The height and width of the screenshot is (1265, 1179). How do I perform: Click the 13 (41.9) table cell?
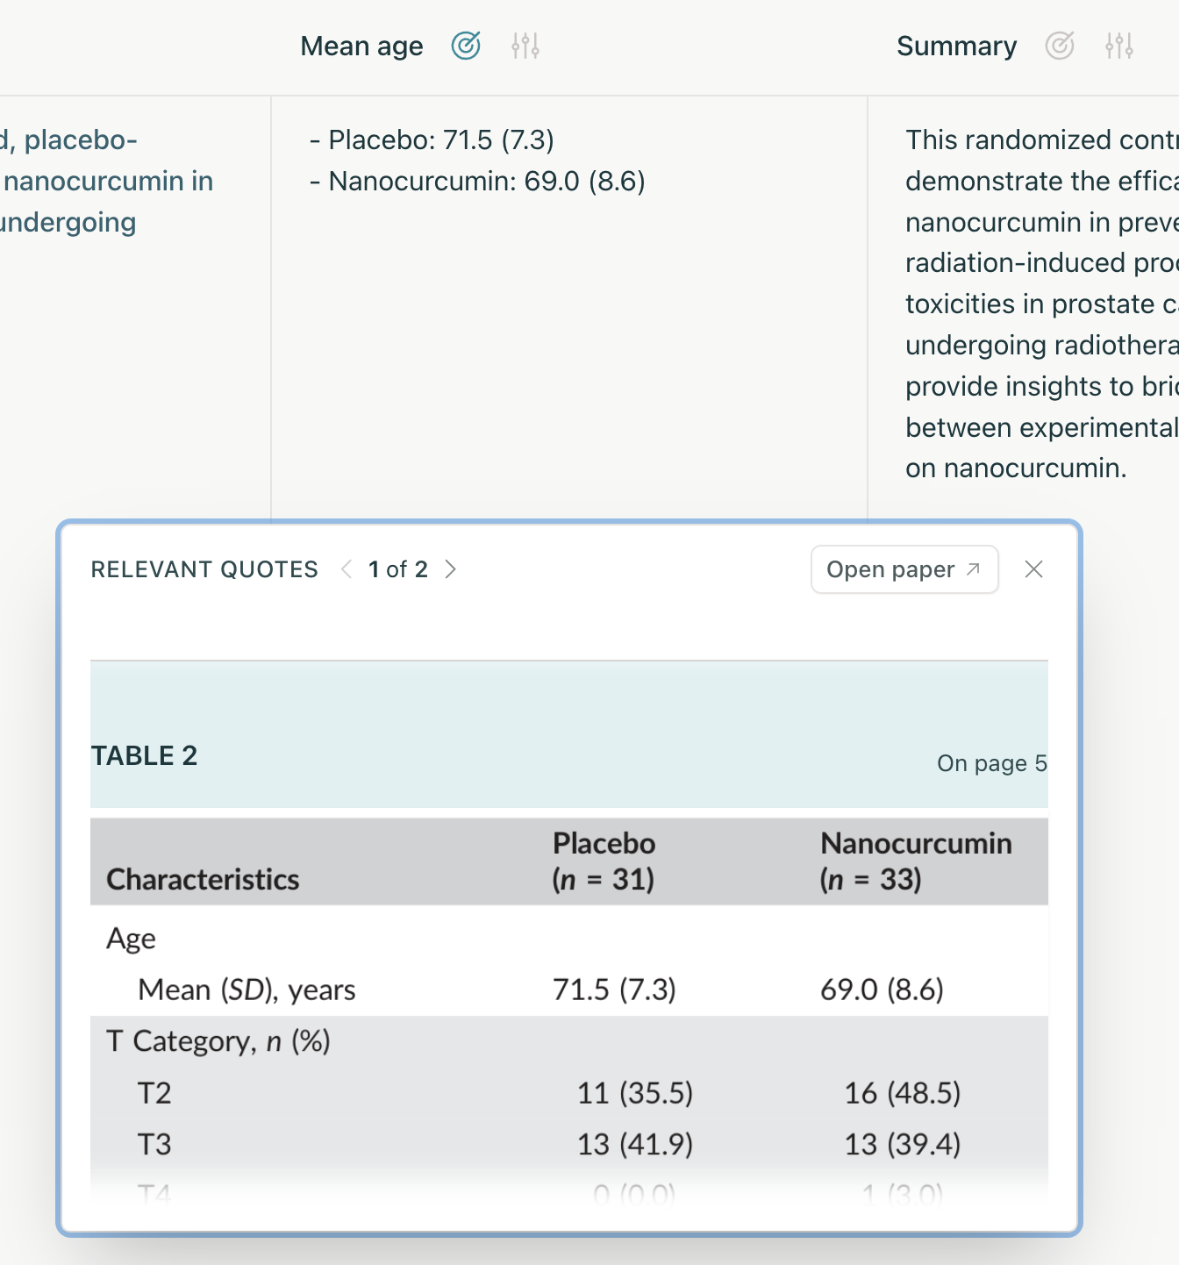pos(635,1145)
